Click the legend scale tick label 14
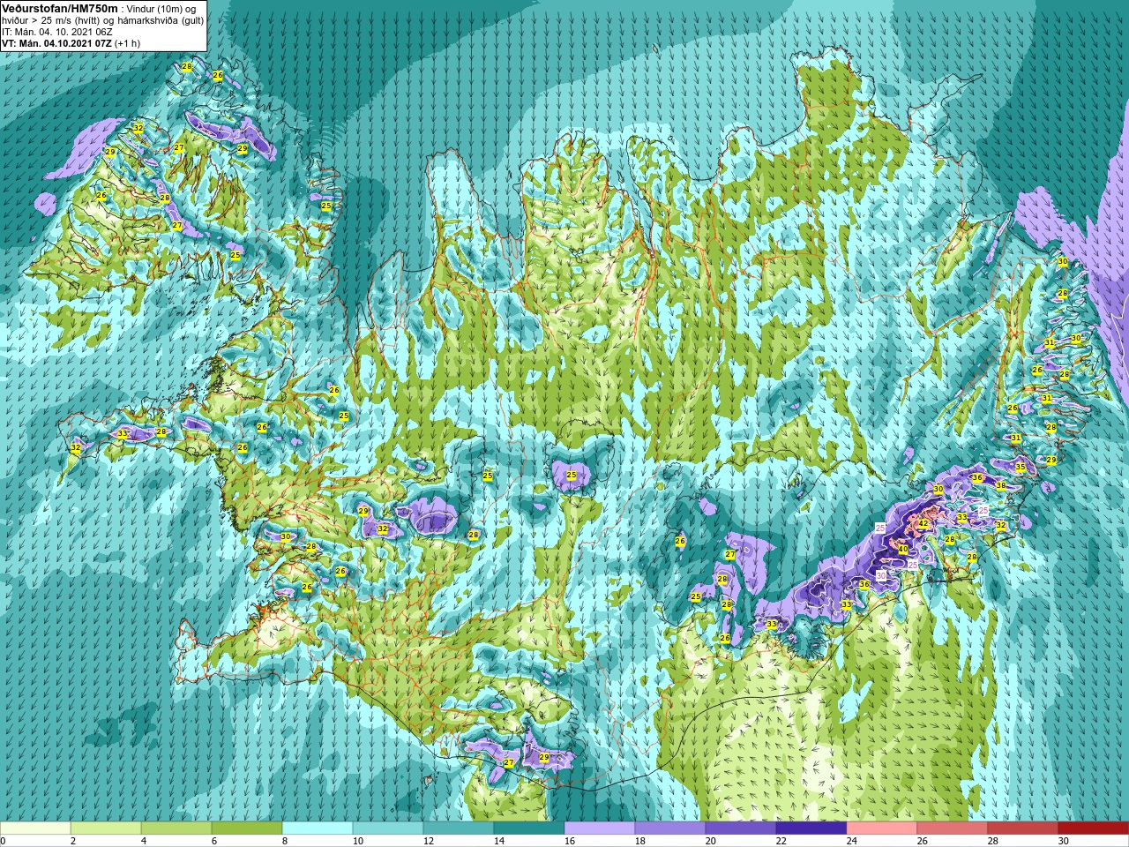Screen dimensions: 1129x847 499,841
